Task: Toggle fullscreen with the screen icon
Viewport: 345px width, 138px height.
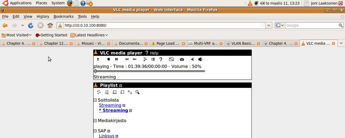Action: point(171,59)
